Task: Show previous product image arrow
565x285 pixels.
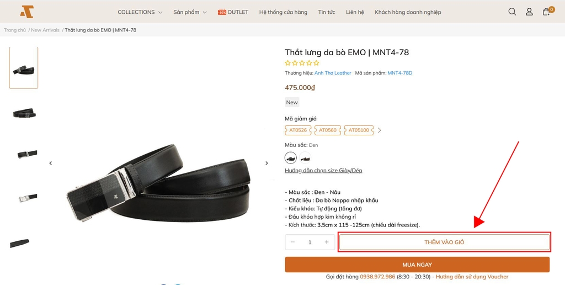Action: pos(50,163)
